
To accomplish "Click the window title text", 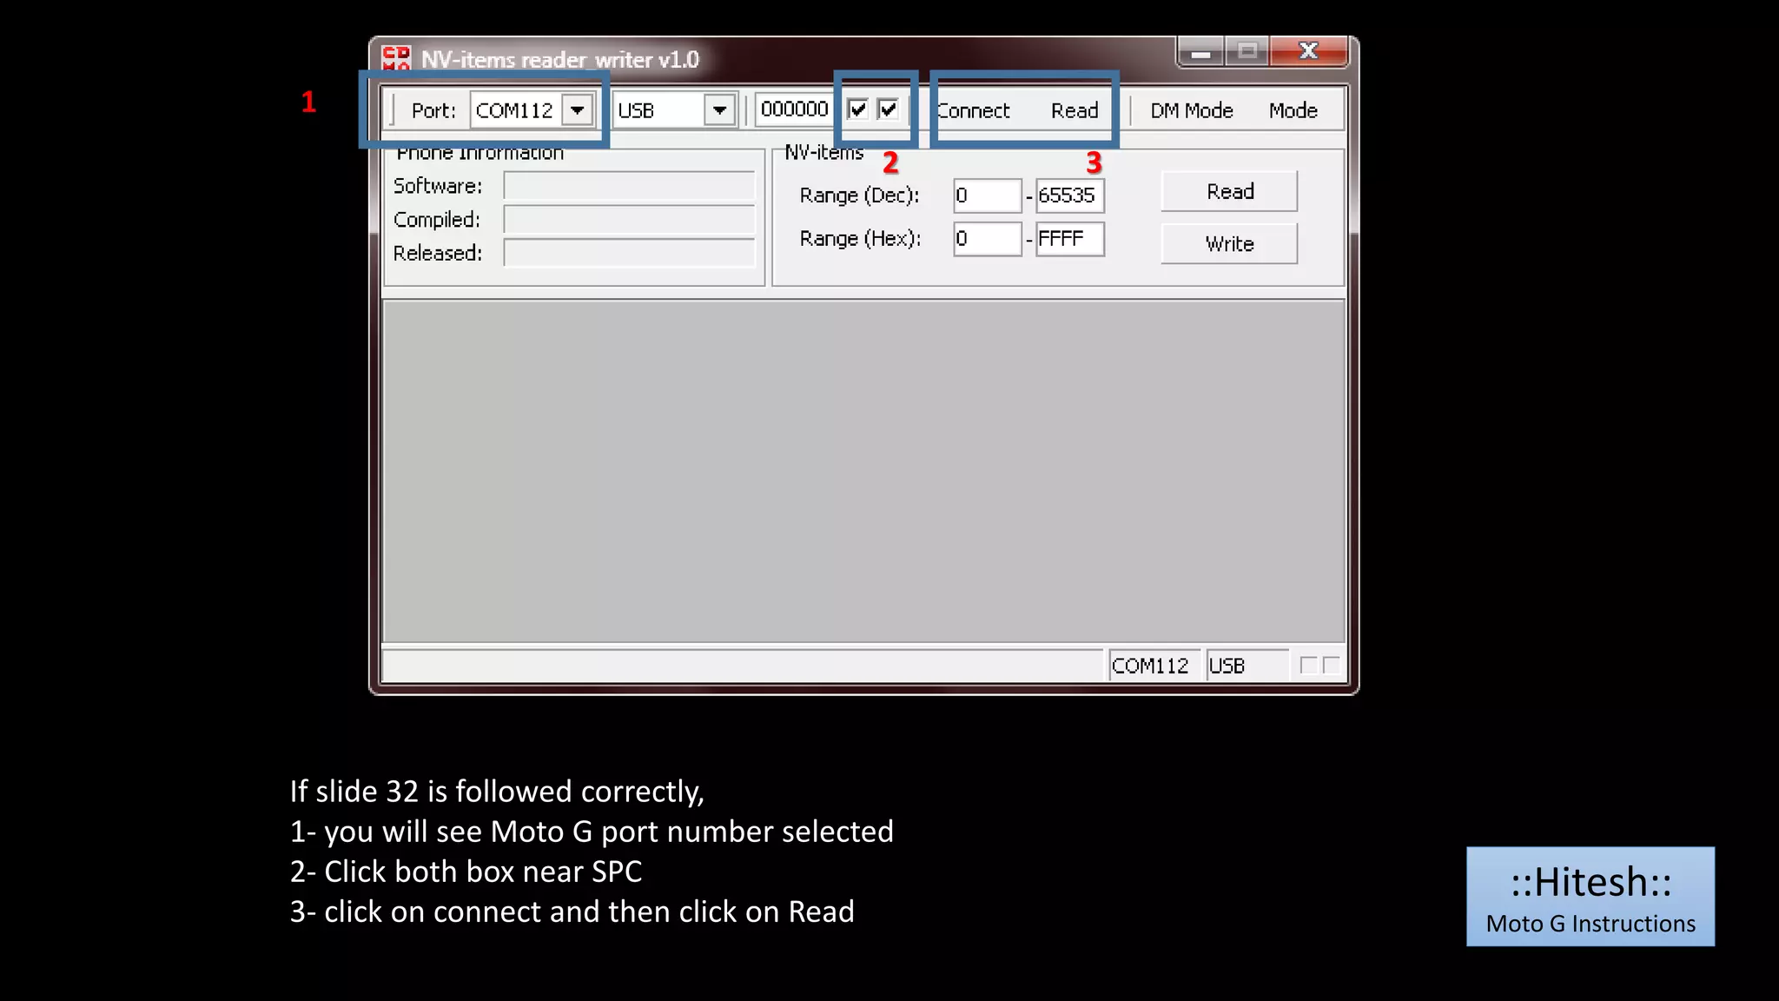I will (x=560, y=59).
